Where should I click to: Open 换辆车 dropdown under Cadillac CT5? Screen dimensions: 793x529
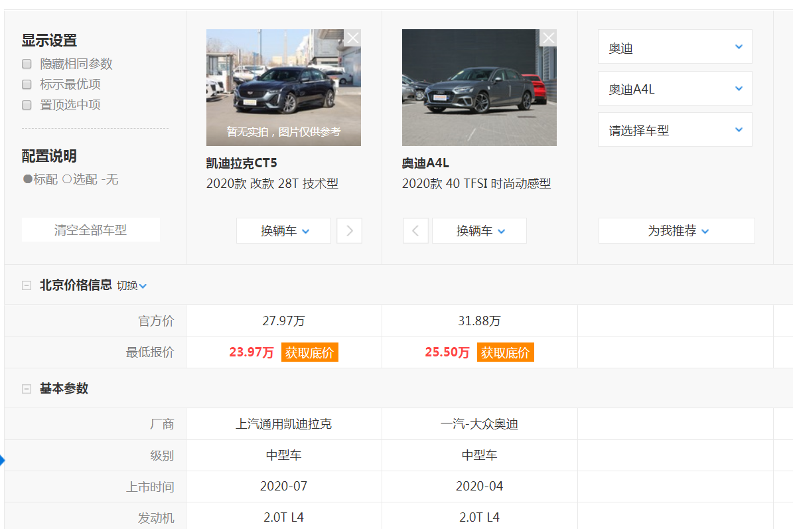pyautogui.click(x=284, y=230)
